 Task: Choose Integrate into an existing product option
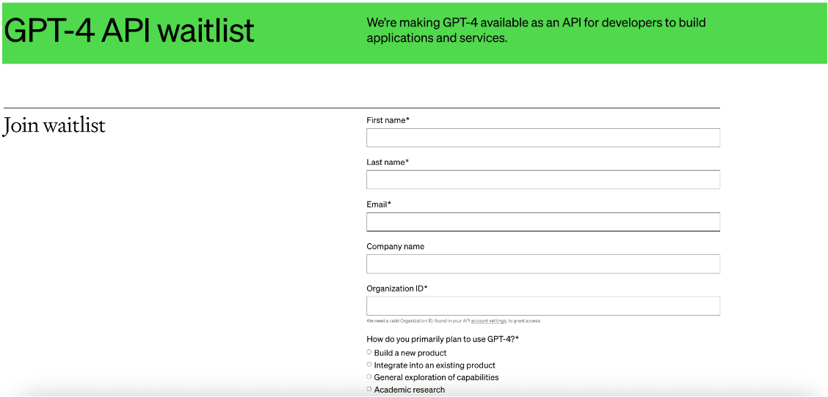[x=369, y=364]
